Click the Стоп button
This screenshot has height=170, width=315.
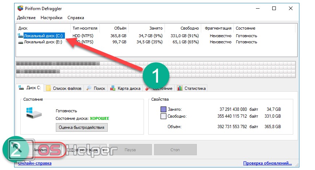point(175,150)
